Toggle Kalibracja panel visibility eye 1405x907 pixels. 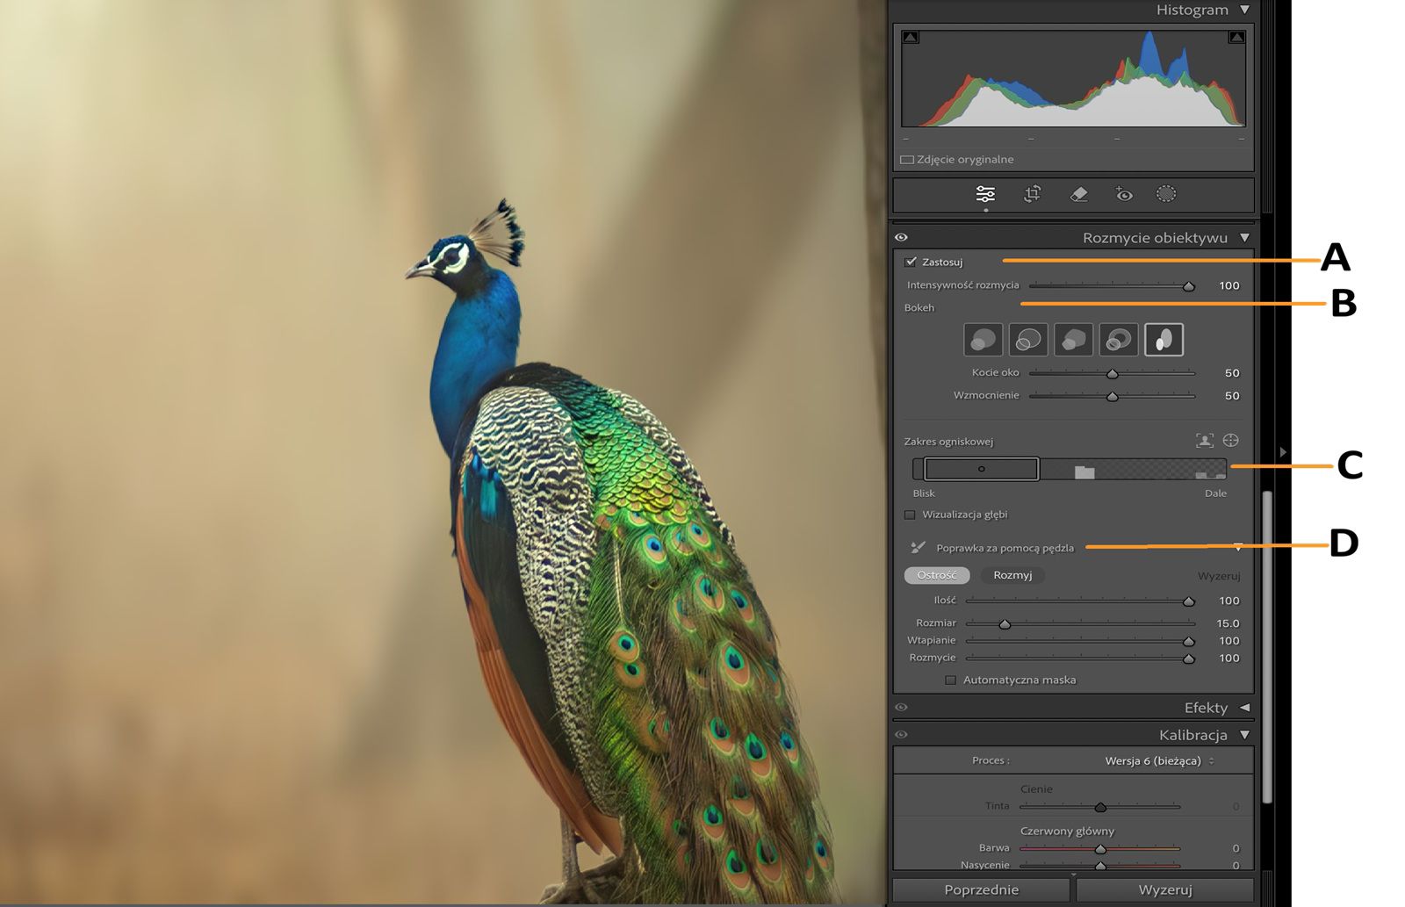(x=901, y=735)
